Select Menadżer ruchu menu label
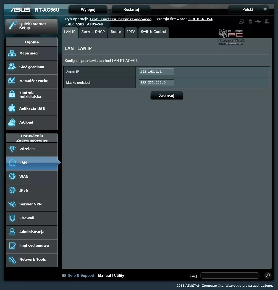The height and width of the screenshot is (290, 278). click(34, 81)
